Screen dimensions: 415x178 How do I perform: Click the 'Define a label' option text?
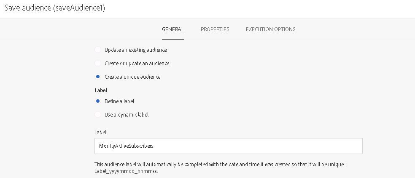click(119, 101)
